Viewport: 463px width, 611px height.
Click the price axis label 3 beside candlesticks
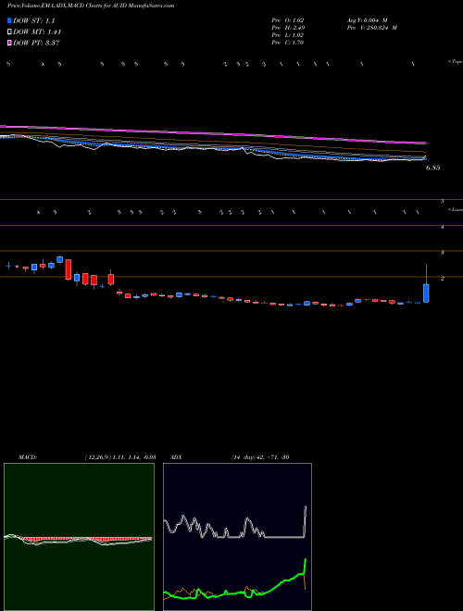(x=443, y=253)
